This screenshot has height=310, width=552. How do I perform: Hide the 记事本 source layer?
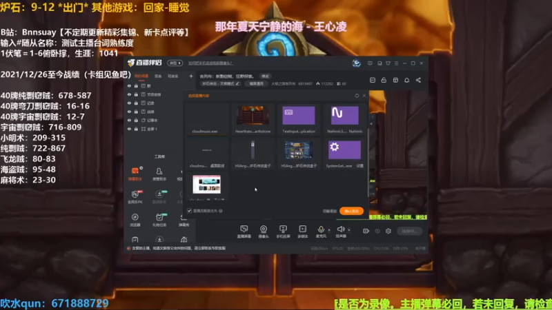click(129, 120)
